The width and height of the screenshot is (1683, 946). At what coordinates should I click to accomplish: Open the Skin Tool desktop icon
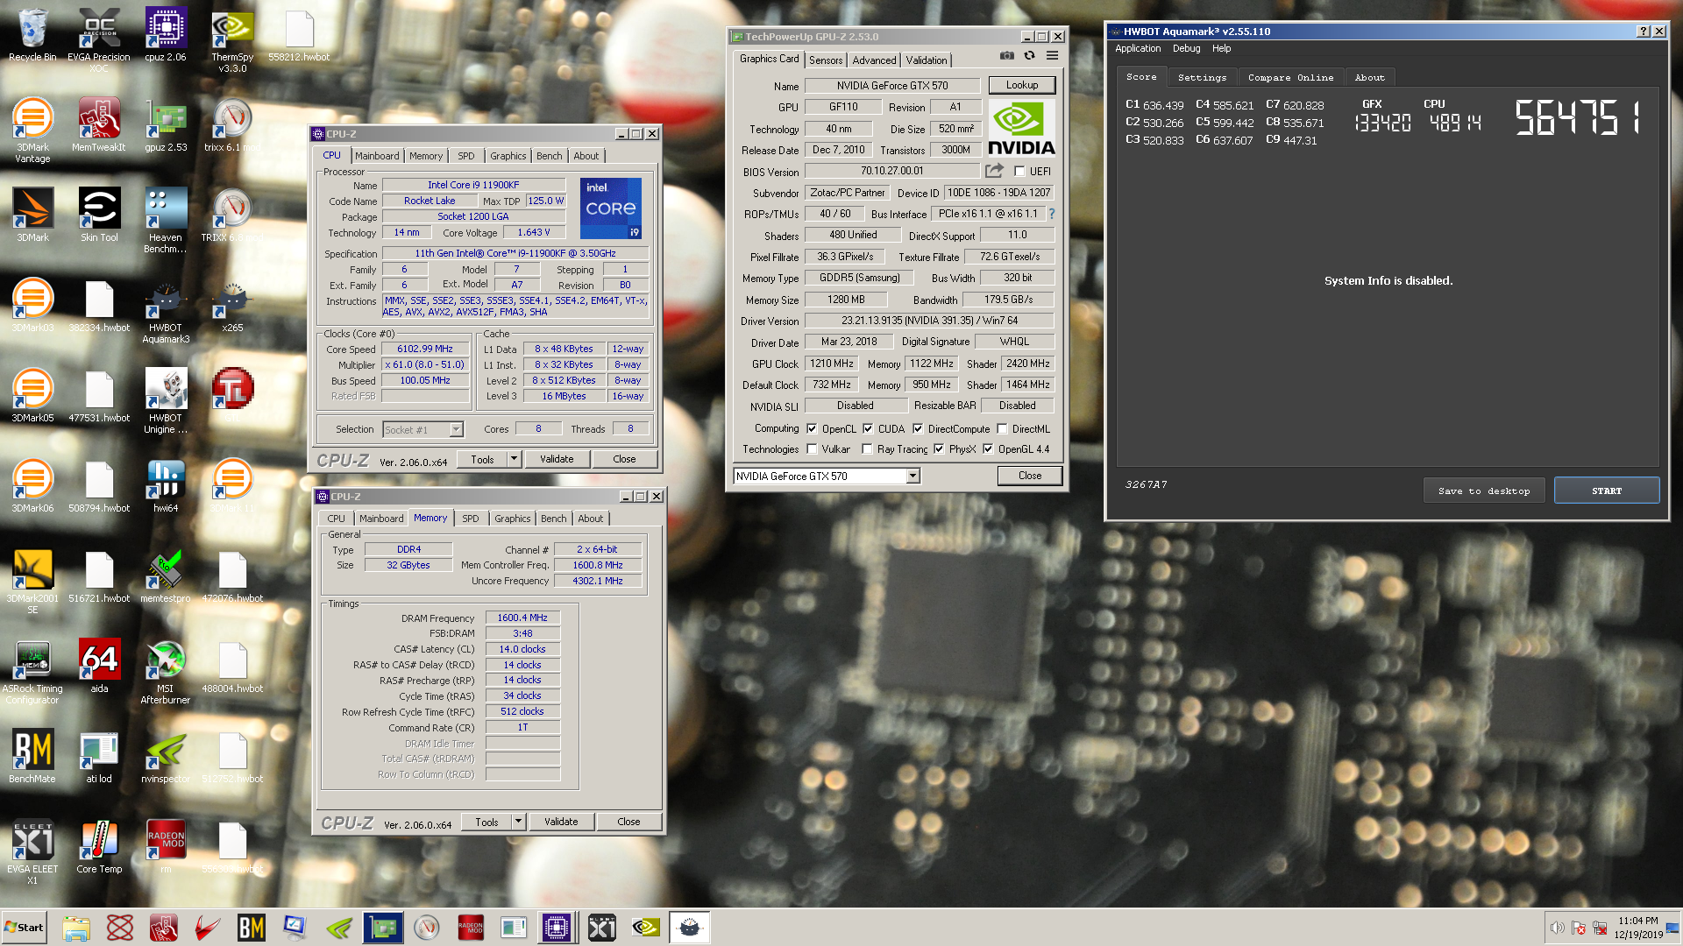coord(99,215)
